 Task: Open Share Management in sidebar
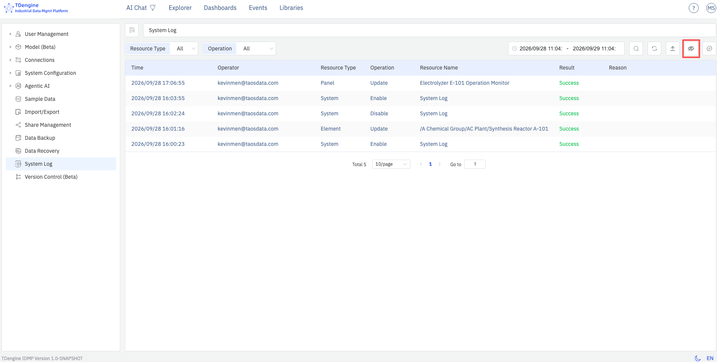point(61,125)
